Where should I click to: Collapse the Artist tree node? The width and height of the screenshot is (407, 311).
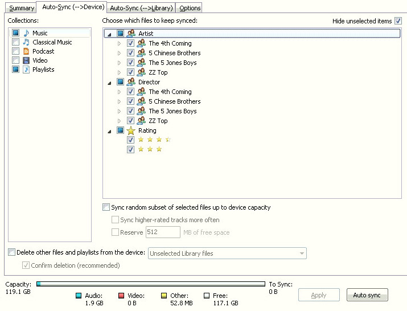click(x=109, y=34)
